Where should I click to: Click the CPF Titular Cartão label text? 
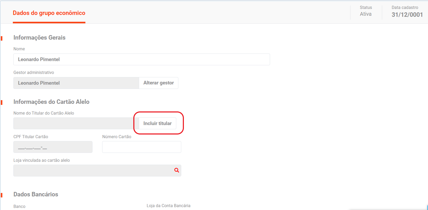pos(31,137)
